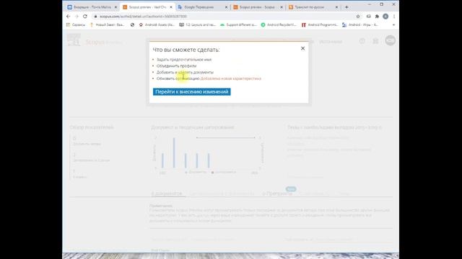Open the Scopus user account avatar

(x=390, y=40)
